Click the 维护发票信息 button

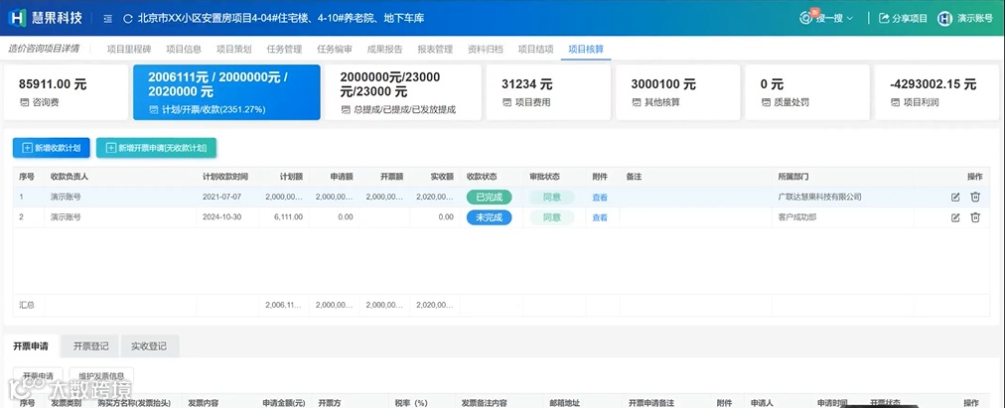(101, 376)
